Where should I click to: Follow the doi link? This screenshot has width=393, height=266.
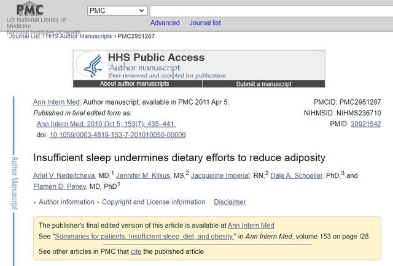coord(117,135)
